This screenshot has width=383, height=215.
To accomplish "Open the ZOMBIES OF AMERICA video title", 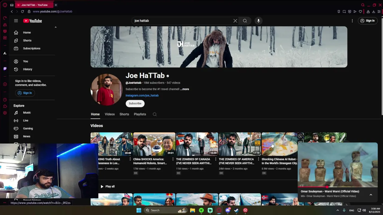I will point(236,161).
